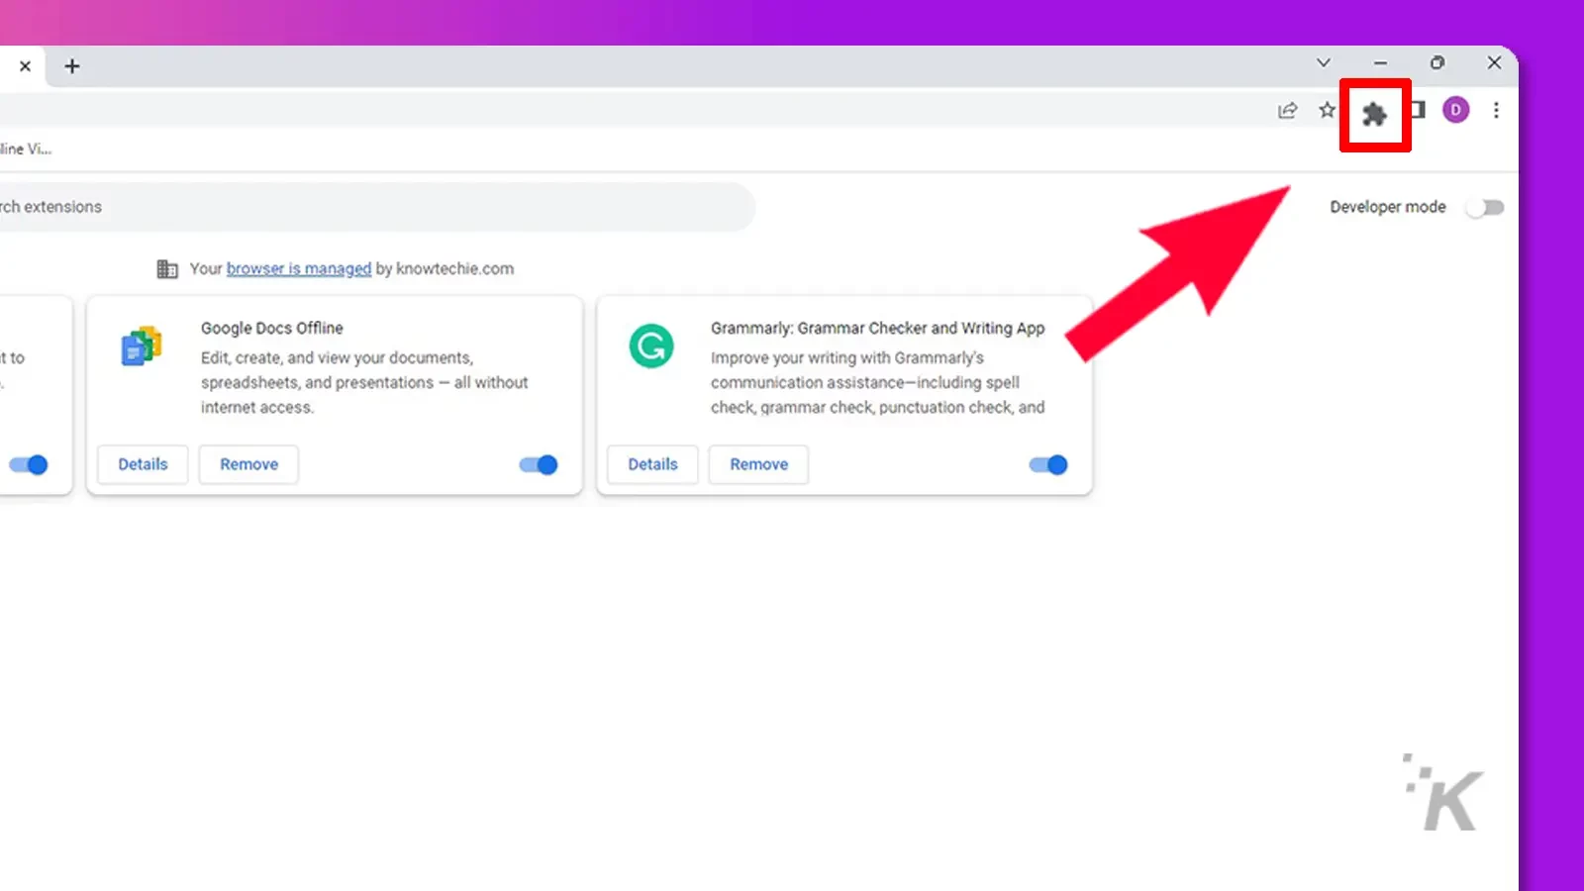1584x891 pixels.
Task: Open the profile avatar D
Action: pyautogui.click(x=1455, y=110)
